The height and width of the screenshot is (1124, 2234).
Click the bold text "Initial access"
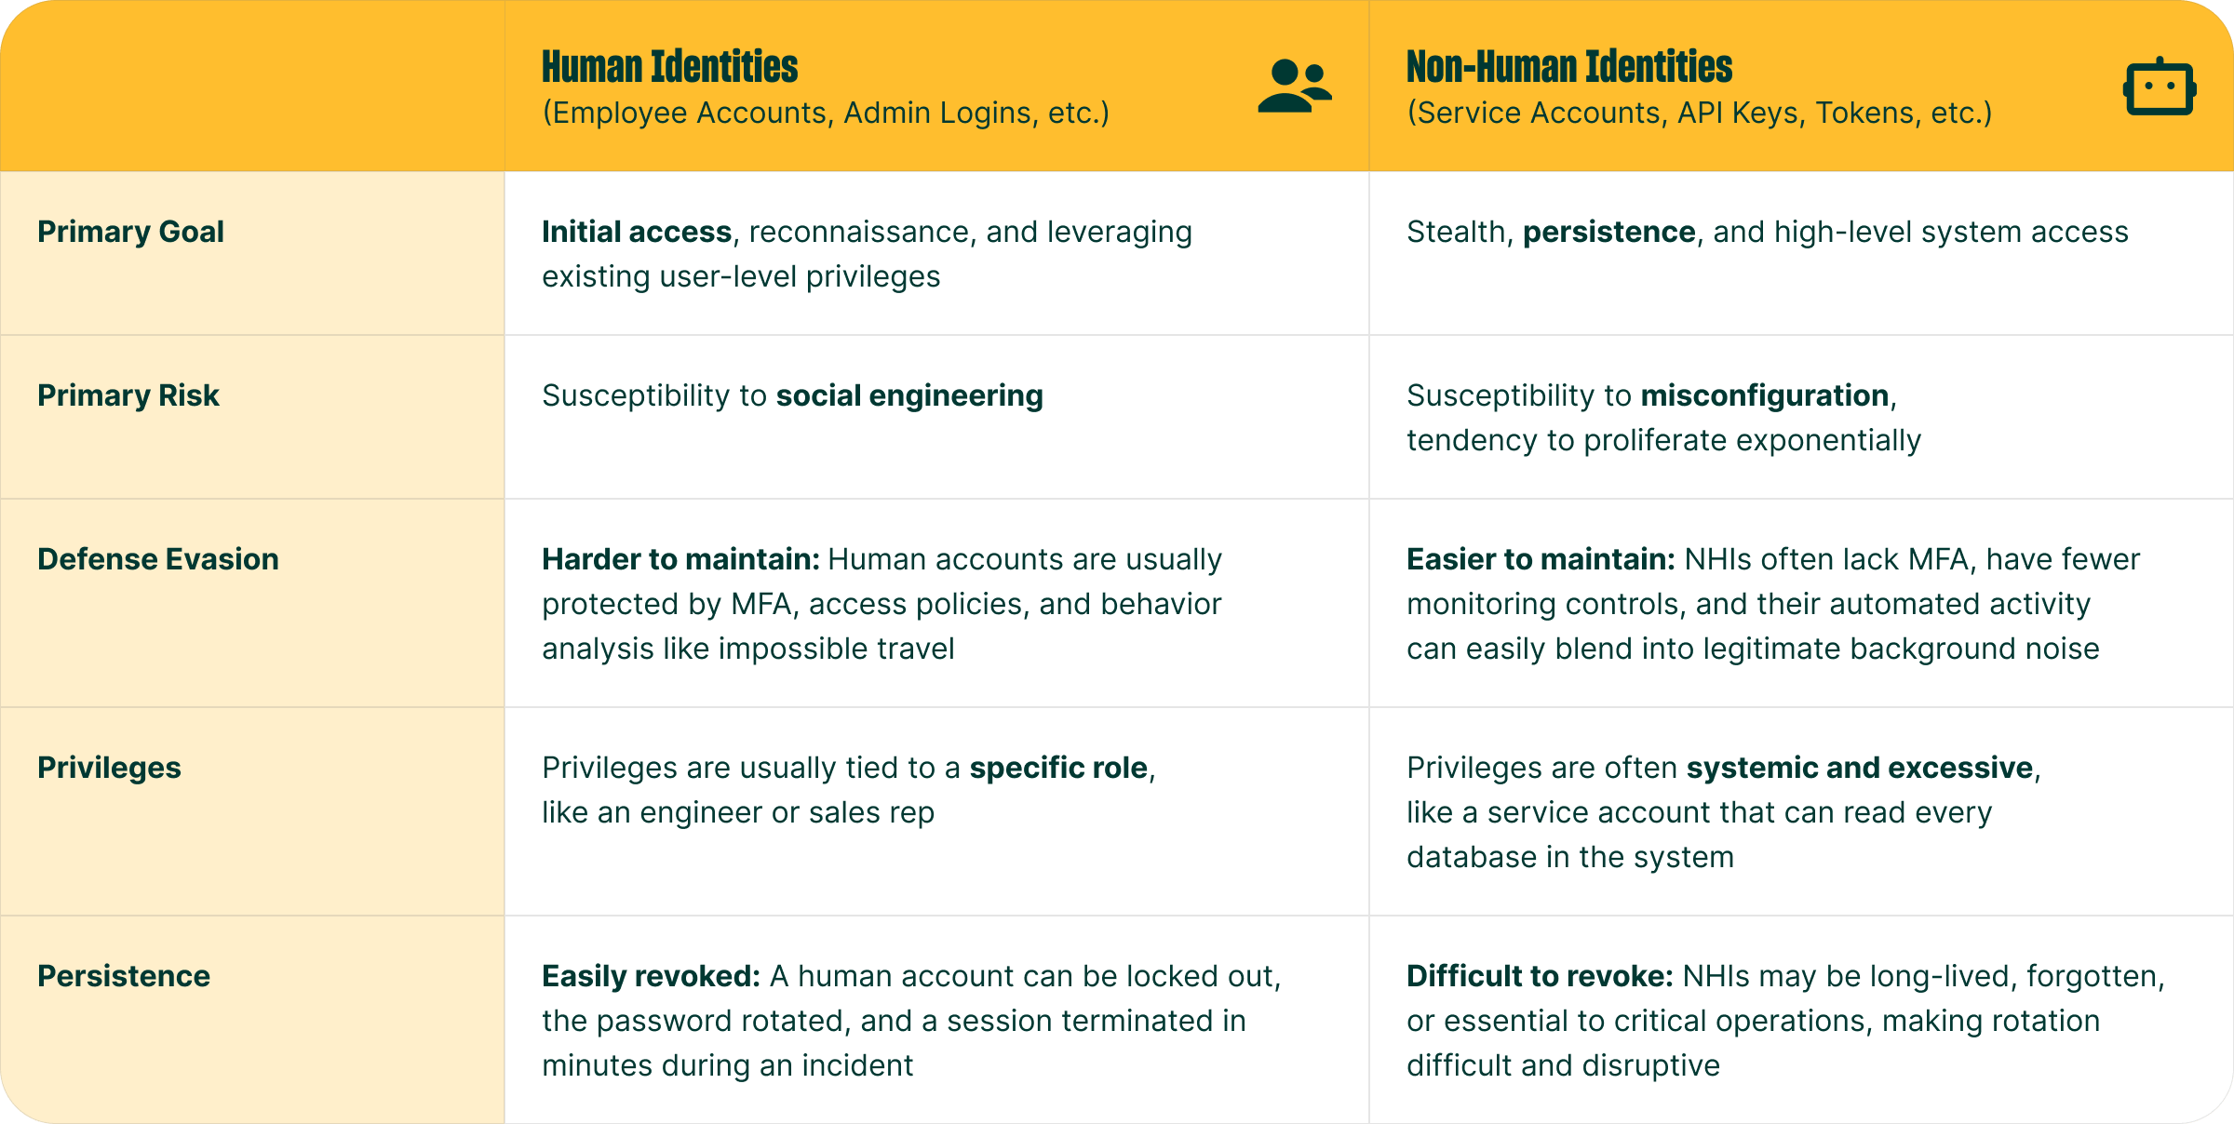[637, 232]
